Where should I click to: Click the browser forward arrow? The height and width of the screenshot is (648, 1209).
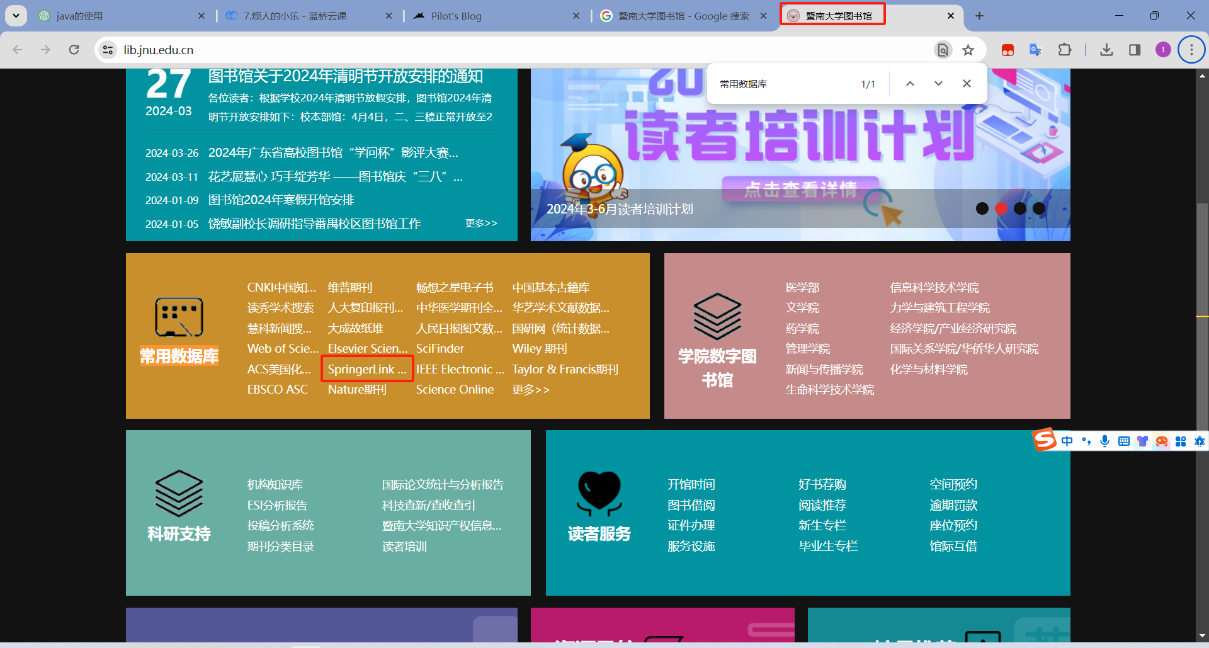pos(45,50)
